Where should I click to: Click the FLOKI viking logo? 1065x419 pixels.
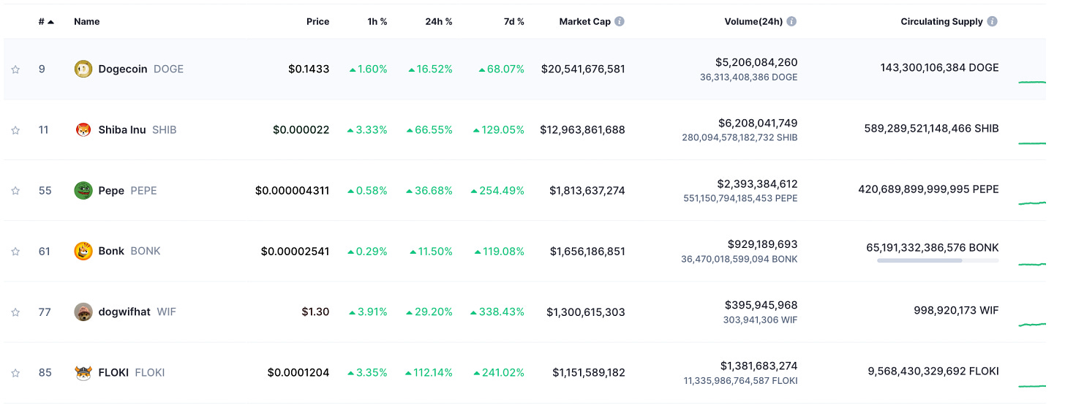[83, 372]
